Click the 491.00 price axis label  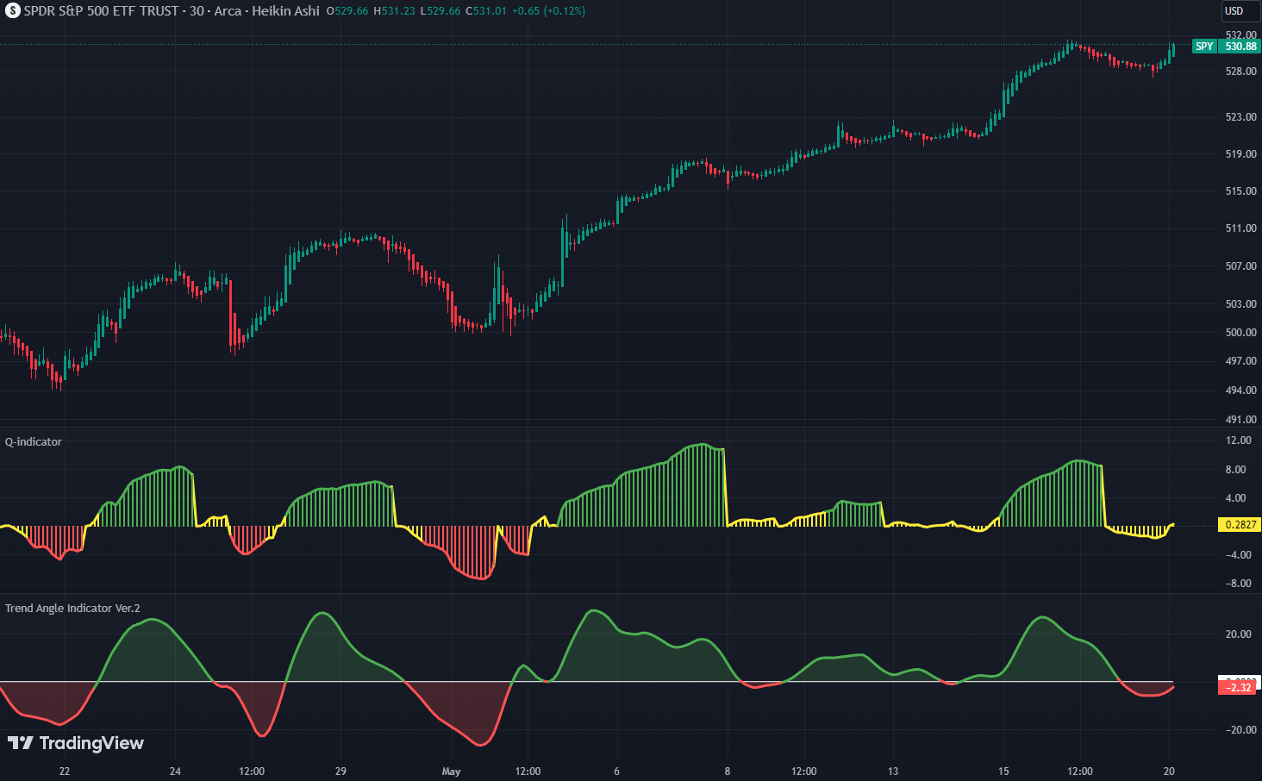coord(1240,420)
